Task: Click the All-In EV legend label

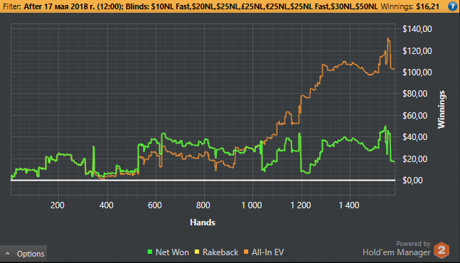Action: (x=267, y=252)
